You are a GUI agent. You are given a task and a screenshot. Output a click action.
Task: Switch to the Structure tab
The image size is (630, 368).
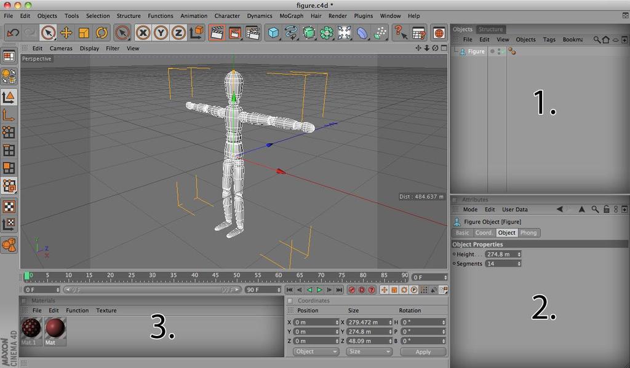[490, 29]
